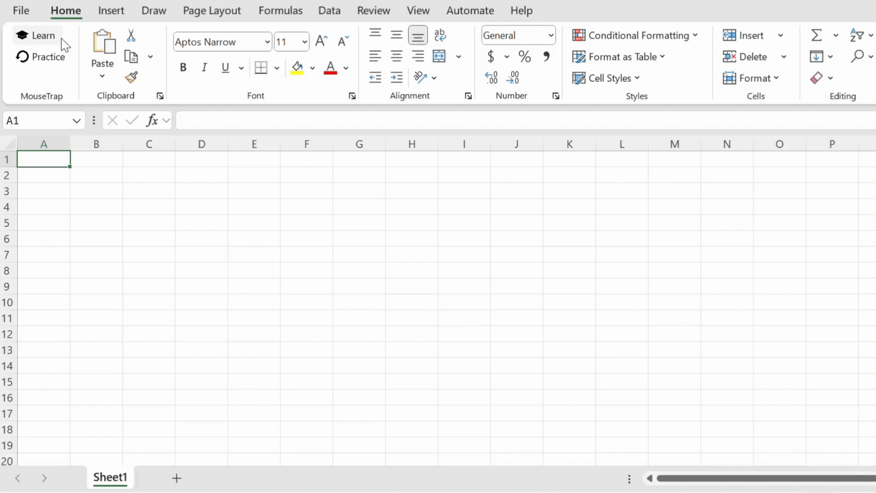Toggle Italic formatting
This screenshot has width=876, height=493.
(x=204, y=68)
